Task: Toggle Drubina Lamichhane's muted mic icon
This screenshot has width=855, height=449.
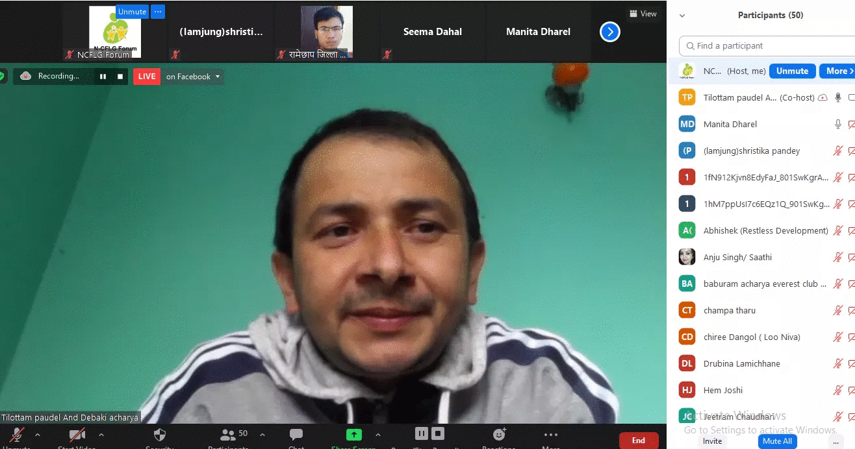Action: (838, 363)
